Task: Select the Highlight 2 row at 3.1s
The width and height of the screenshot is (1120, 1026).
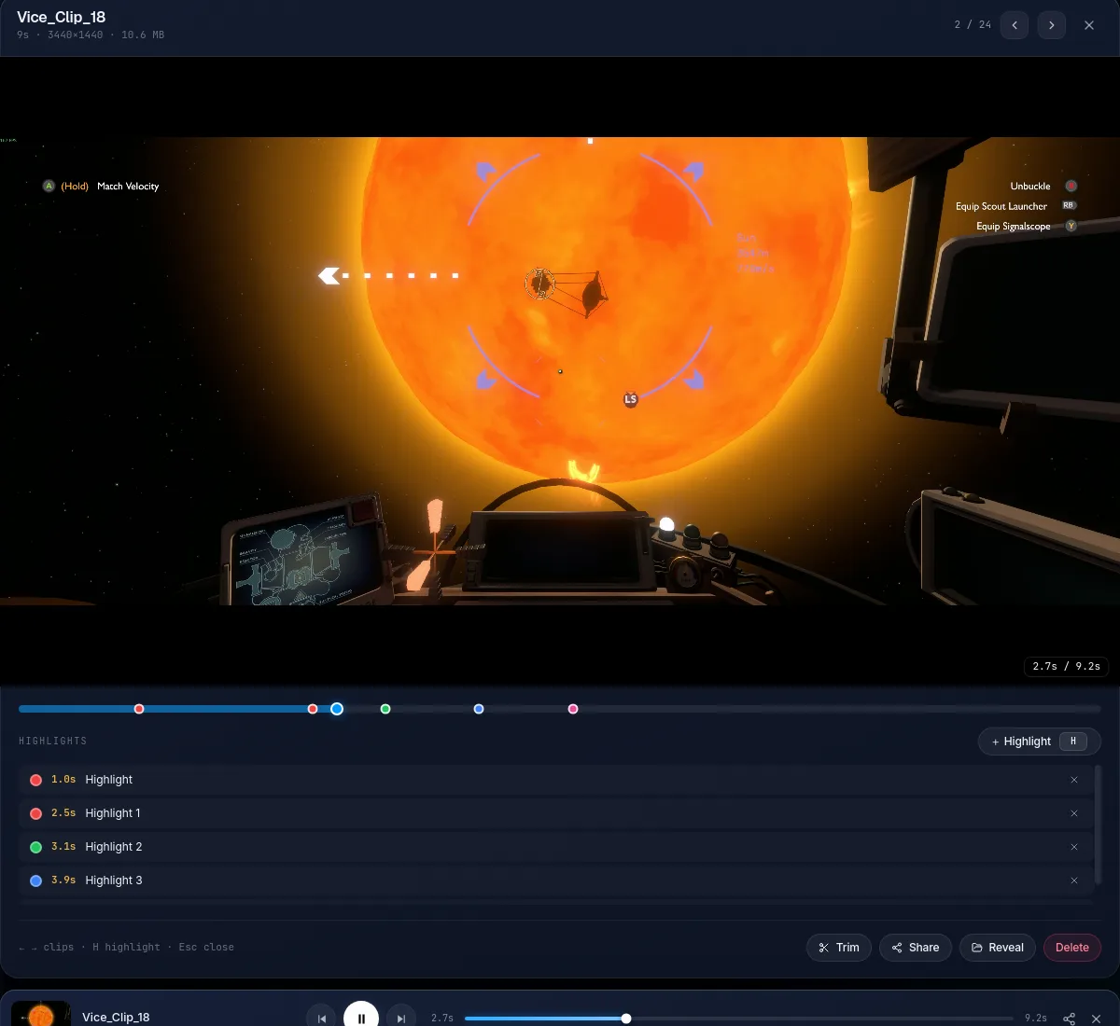Action: [555, 847]
